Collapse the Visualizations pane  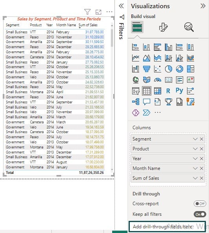[x=203, y=6]
